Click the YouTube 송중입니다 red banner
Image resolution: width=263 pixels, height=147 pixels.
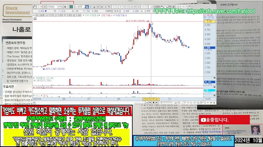click(x=224, y=120)
